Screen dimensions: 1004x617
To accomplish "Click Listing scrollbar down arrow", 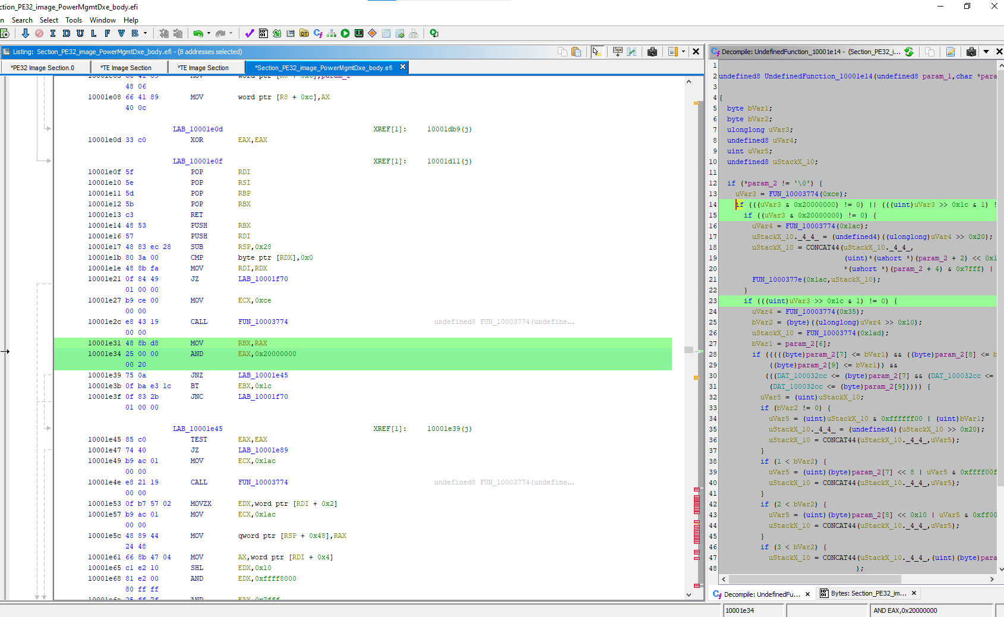I will [x=689, y=594].
